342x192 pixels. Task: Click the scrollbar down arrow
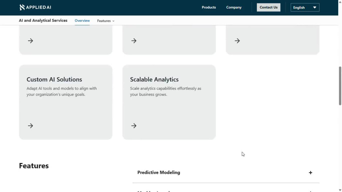pos(340,190)
